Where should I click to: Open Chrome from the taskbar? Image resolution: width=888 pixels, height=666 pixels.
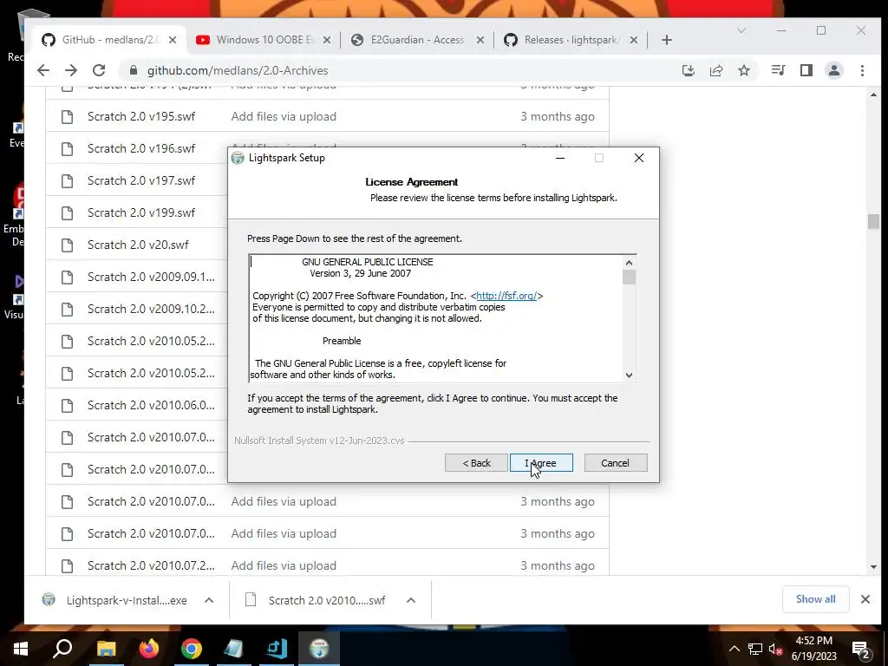click(x=192, y=649)
